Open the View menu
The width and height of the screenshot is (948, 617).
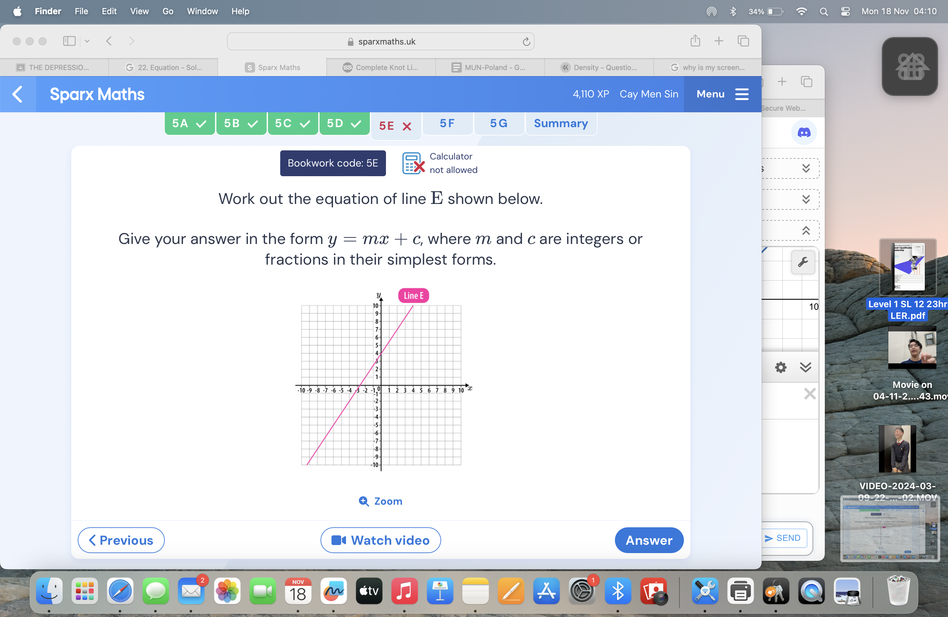[139, 11]
